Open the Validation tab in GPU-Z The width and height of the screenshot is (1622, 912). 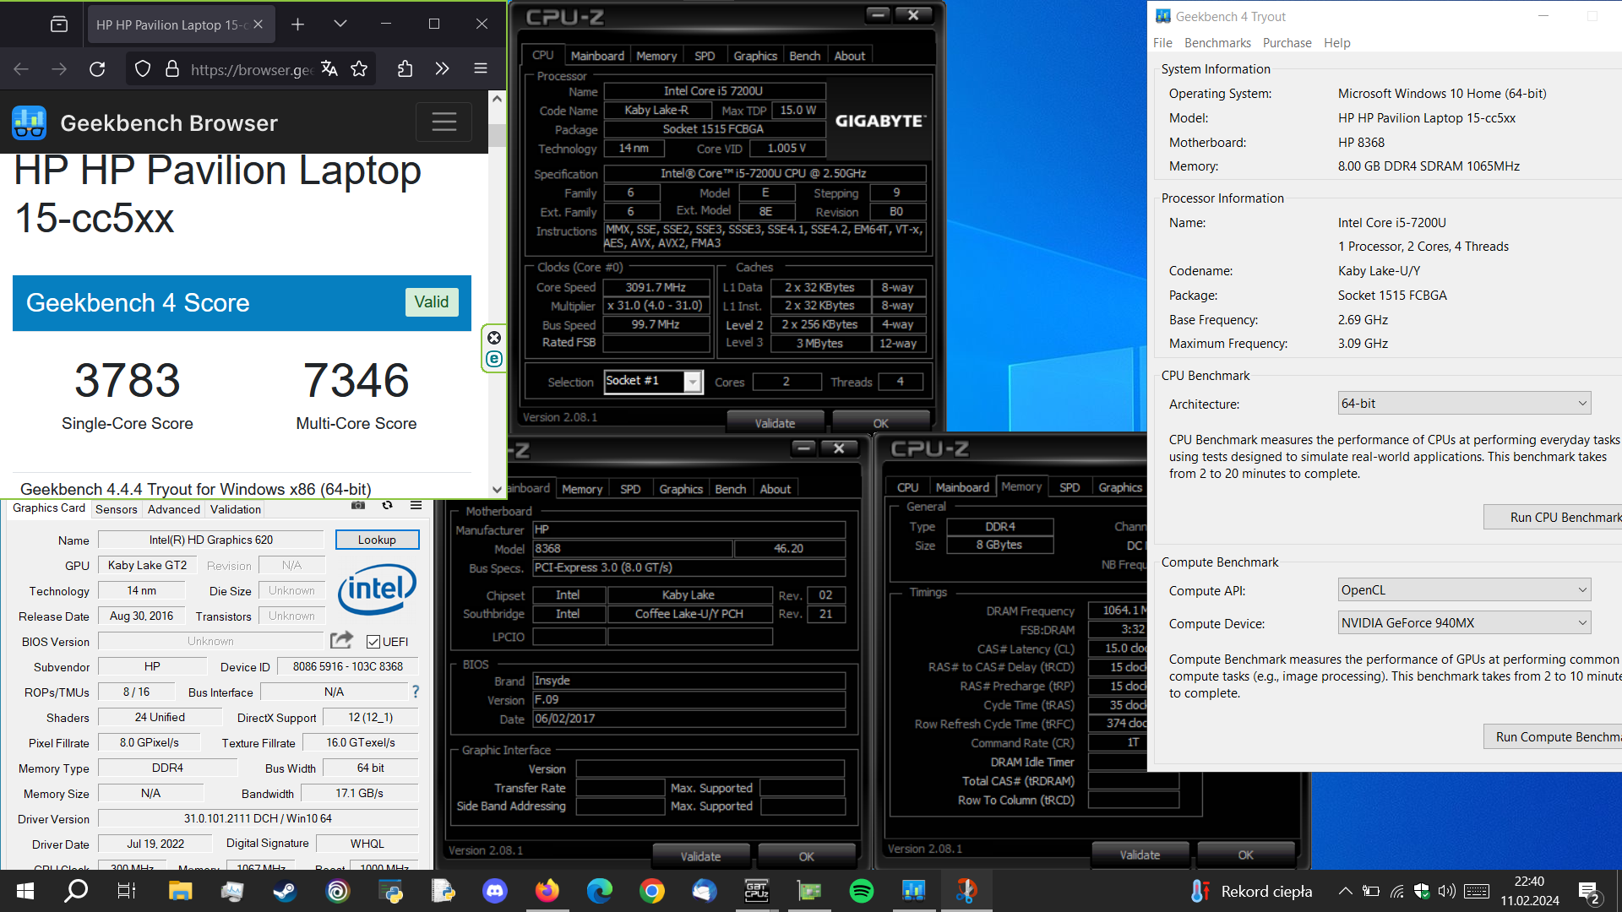236,509
